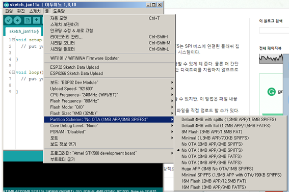Click the Verify checkmark icon

tap(9, 20)
